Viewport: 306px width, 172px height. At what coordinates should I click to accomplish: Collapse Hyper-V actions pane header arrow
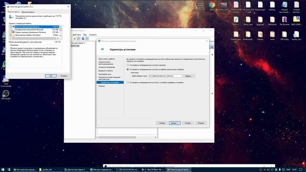(x=212, y=47)
